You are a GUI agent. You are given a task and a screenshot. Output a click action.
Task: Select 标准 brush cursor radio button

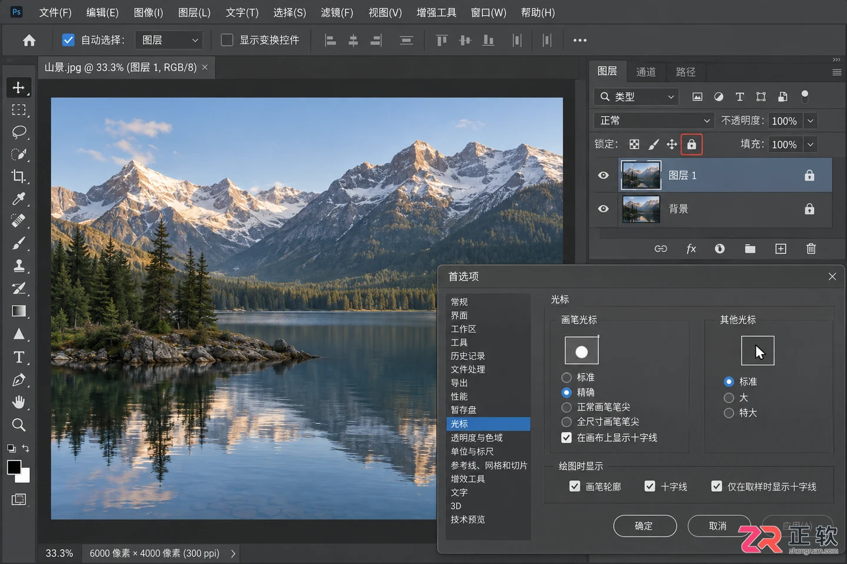click(566, 377)
